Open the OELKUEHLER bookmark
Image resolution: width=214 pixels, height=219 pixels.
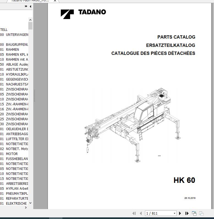pos(14,129)
